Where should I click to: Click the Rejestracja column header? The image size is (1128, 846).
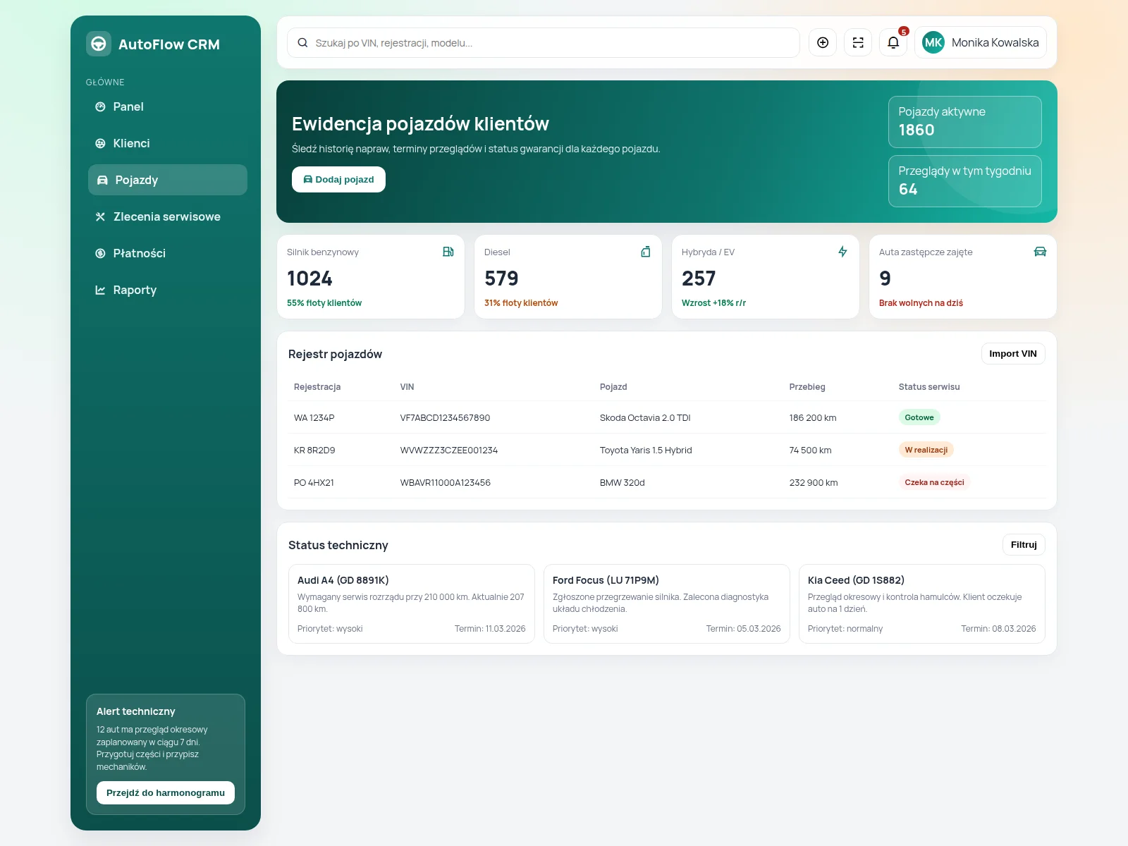click(x=317, y=387)
